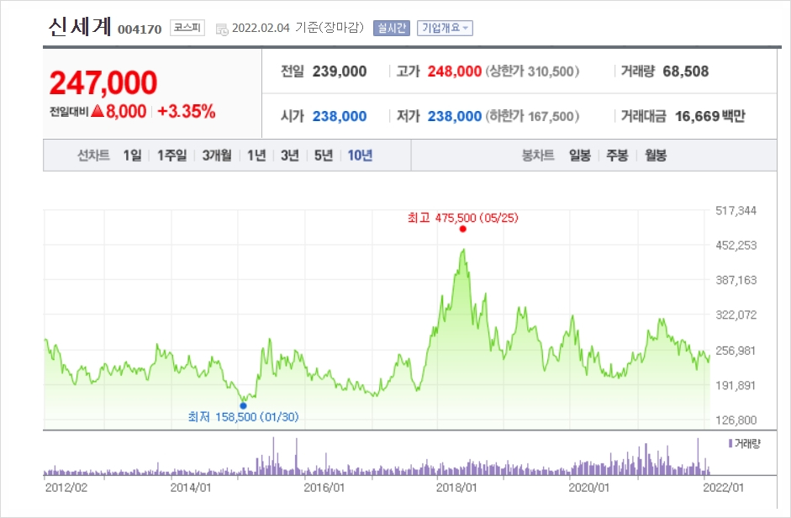Click the 126,800 y-axis label
This screenshot has height=518, width=791.
(736, 420)
